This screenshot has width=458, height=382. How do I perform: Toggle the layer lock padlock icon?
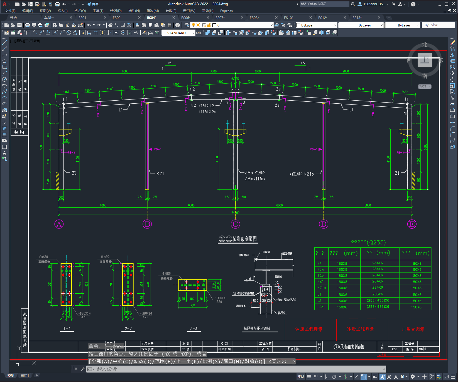pyautogui.click(x=209, y=25)
